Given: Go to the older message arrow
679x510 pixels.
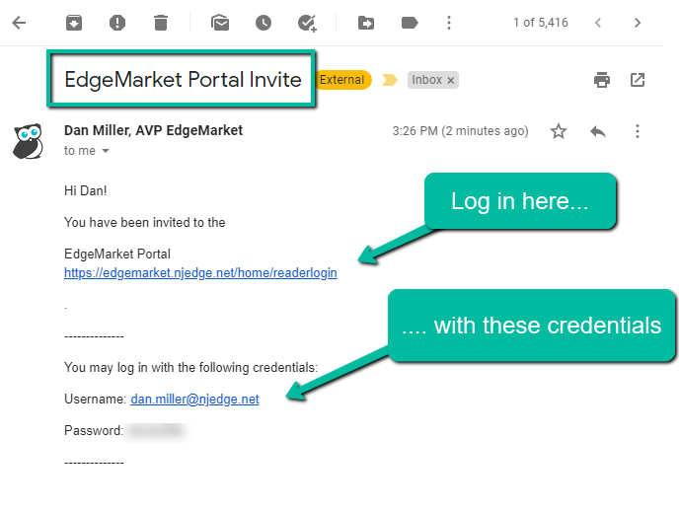Looking at the screenshot, I should pyautogui.click(x=638, y=23).
